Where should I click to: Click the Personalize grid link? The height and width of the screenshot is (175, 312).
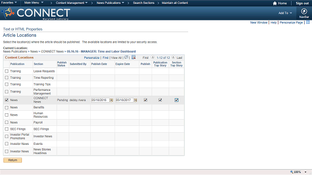click(x=92, y=57)
